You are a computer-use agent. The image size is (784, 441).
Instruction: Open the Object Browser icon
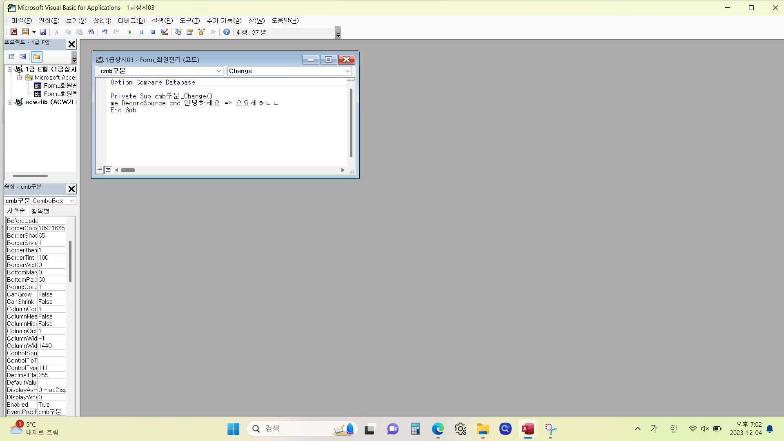pos(201,32)
